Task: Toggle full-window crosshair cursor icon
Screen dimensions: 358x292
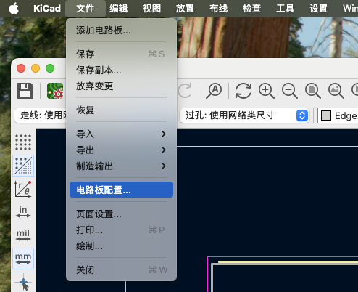Action: point(23,283)
